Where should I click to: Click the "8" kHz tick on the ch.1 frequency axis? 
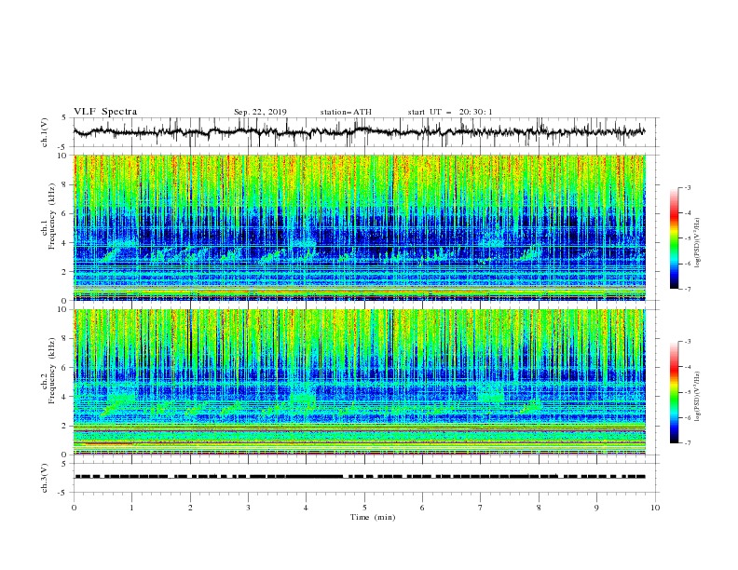tap(65, 184)
